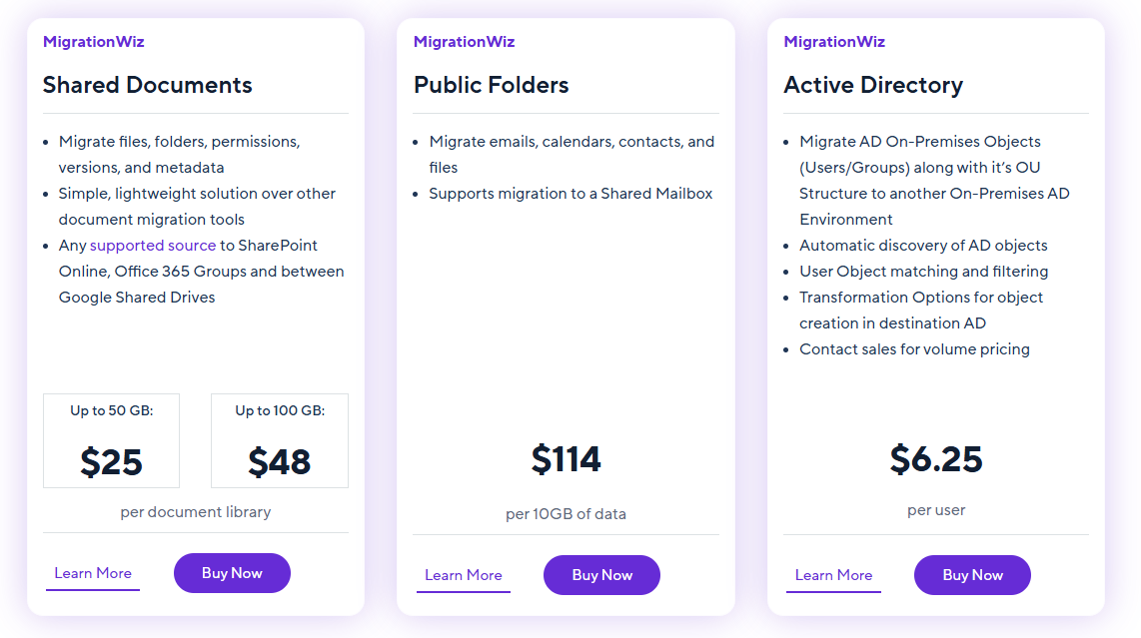Screen dimensions: 1141x638
Task: Click 'Supports migration to a Shared Mailbox' bullet
Action: click(570, 194)
